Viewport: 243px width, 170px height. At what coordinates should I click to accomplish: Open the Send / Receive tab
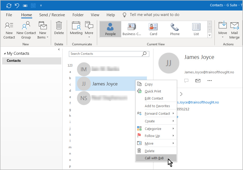click(x=52, y=15)
